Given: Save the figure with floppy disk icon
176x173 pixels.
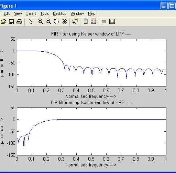Looking at the screenshot, I should pyautogui.click(x=11, y=21).
